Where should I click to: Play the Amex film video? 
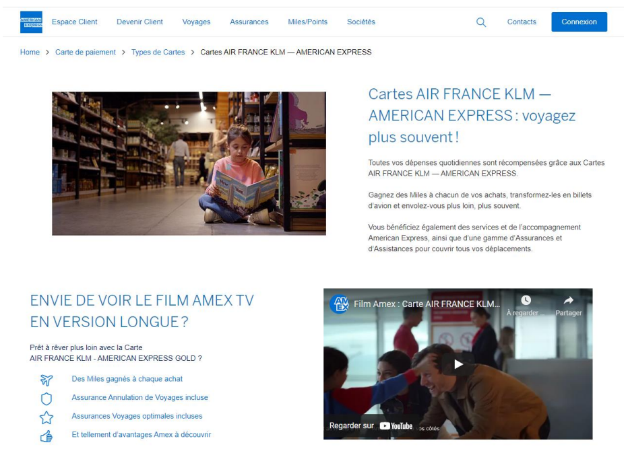[458, 364]
